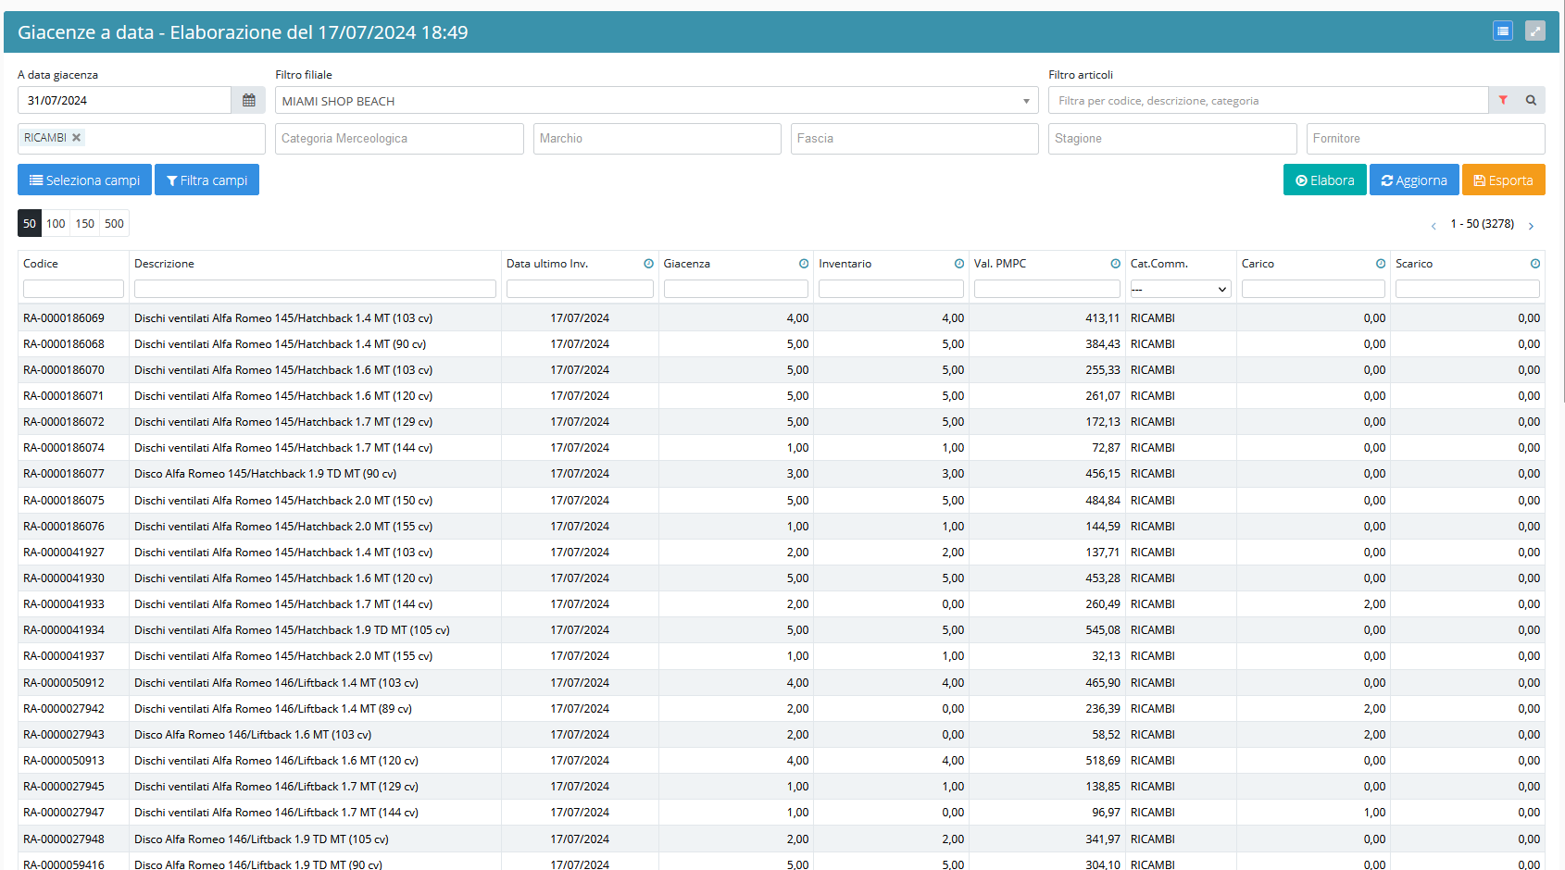The height and width of the screenshot is (870, 1565).
Task: Expand panel to fullscreen via header arrows icon
Action: pos(1535,31)
